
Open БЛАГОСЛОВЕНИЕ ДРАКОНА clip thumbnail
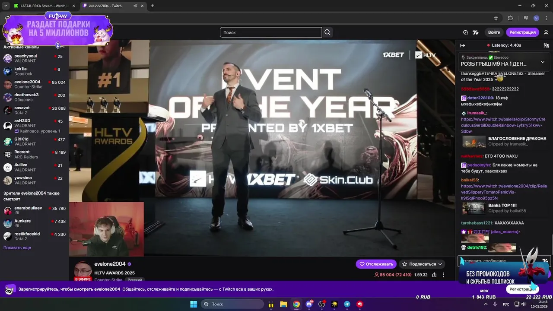(474, 142)
